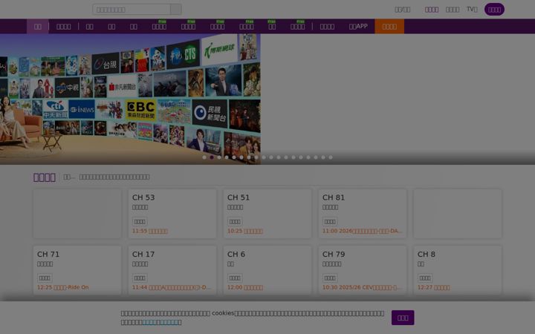Open the APP item in the purple navigation bar
Screen dimensions: 535x334
point(358,26)
